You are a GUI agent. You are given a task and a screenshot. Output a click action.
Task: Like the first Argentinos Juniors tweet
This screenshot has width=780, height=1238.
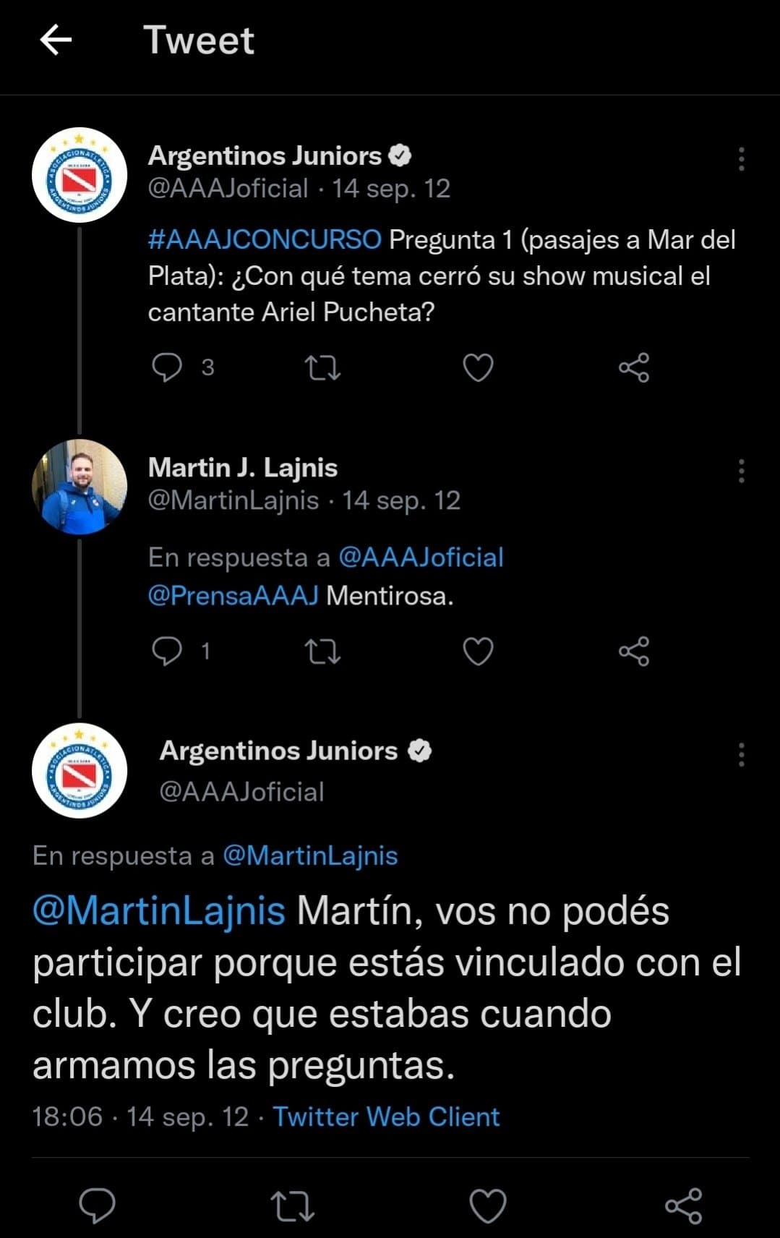478,367
